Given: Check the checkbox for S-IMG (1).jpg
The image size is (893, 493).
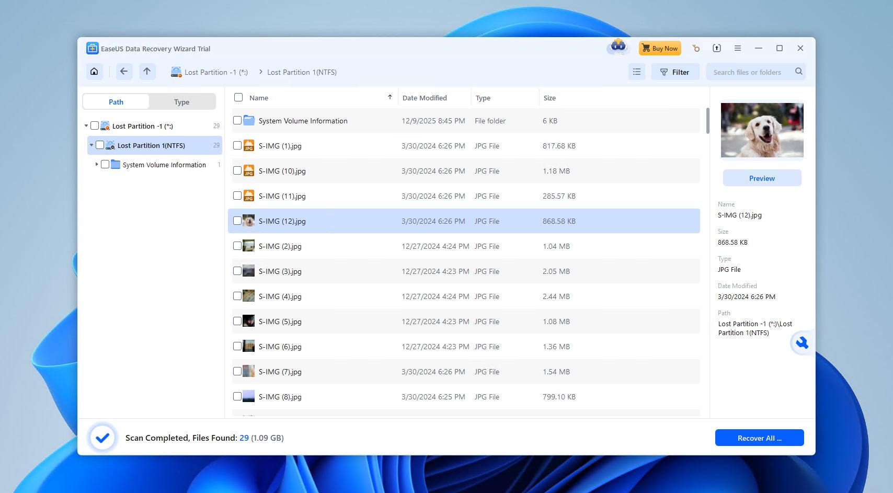Looking at the screenshot, I should pos(238,146).
